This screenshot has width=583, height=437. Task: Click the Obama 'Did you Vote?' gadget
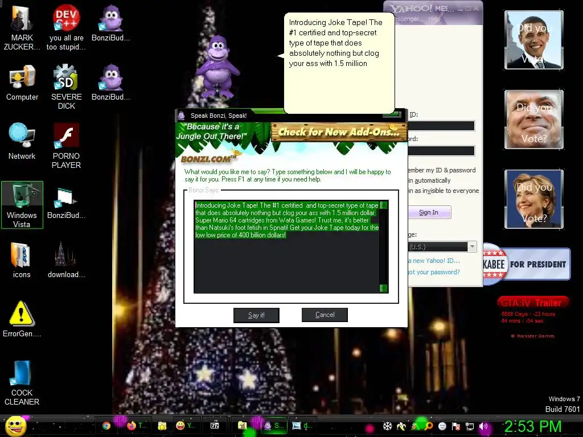pyautogui.click(x=534, y=40)
